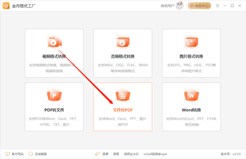Click the JPG, PNG, HEIC, PSD description
Viewport: 246px width, 159px height.
[191, 68]
